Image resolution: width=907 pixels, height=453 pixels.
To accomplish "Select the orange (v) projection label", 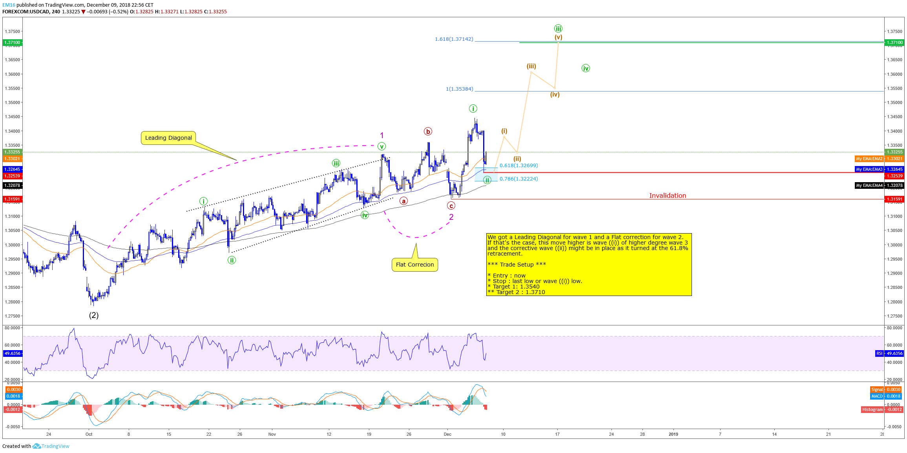I will [x=558, y=37].
